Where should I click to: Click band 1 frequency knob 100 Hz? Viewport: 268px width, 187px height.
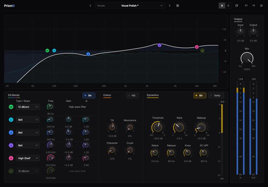(51, 120)
